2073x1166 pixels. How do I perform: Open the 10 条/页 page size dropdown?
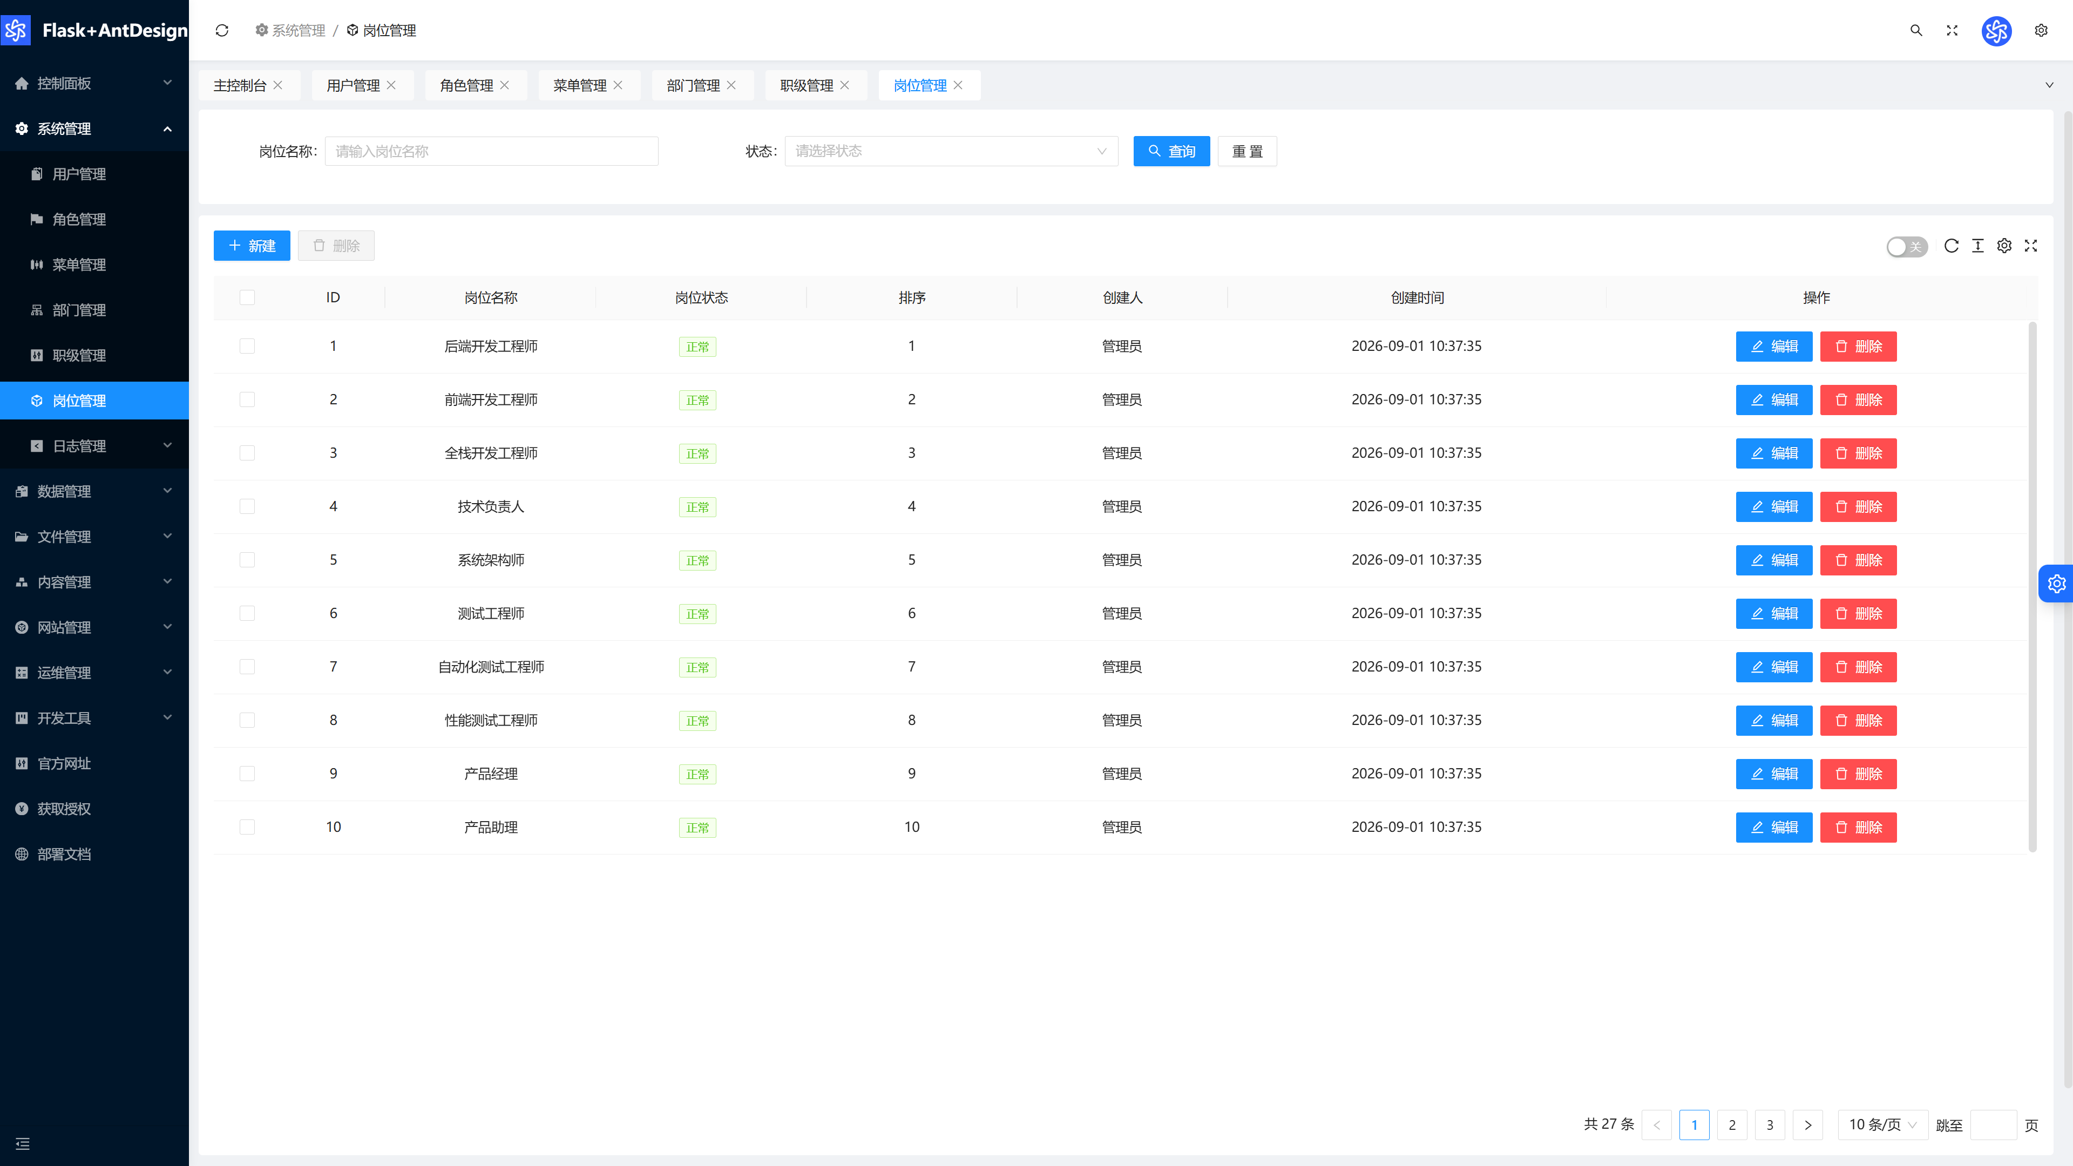[x=1882, y=1124]
